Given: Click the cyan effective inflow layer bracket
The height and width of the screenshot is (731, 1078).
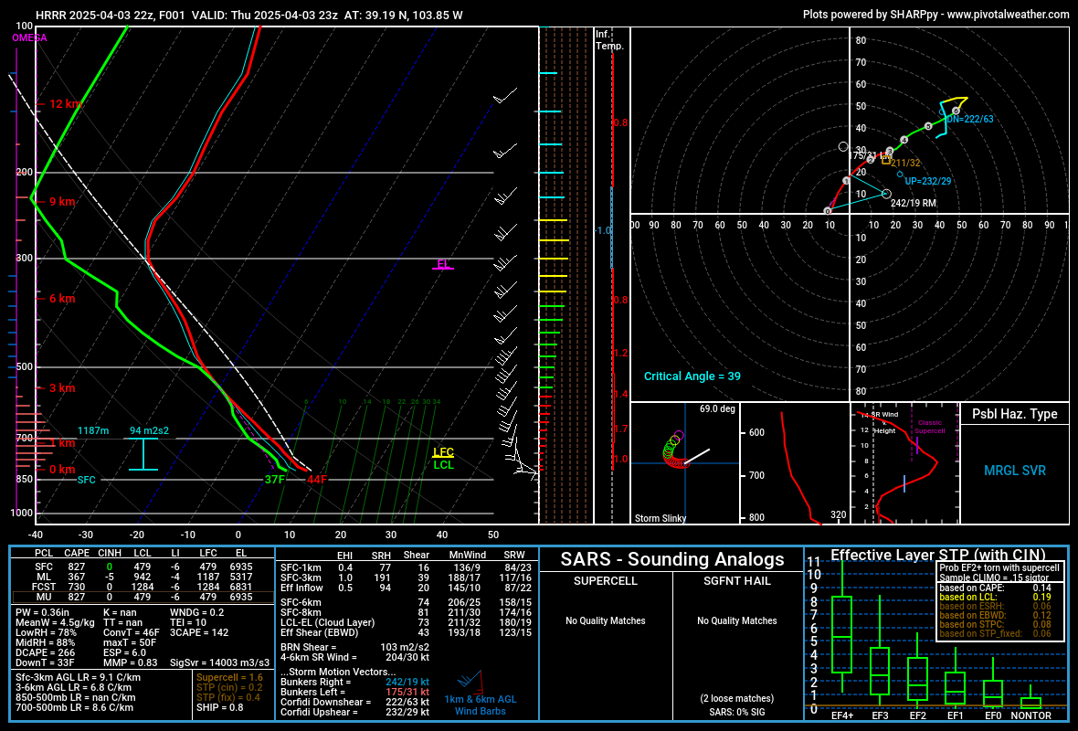Looking at the screenshot, I should point(143,454).
